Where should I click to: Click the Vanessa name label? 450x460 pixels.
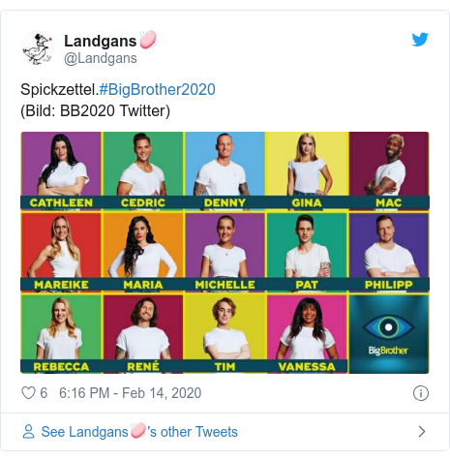click(307, 367)
